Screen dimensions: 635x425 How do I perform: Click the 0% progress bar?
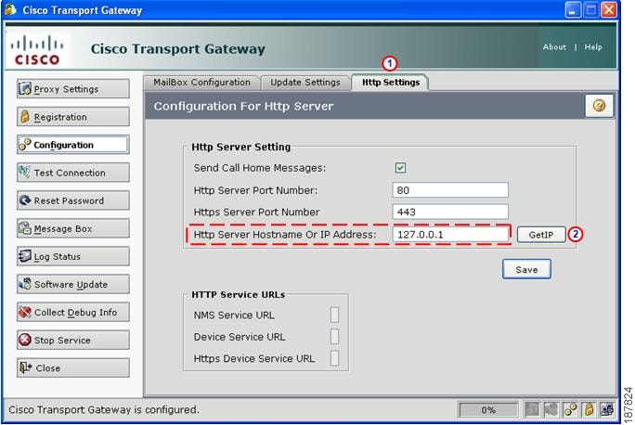[x=488, y=409]
